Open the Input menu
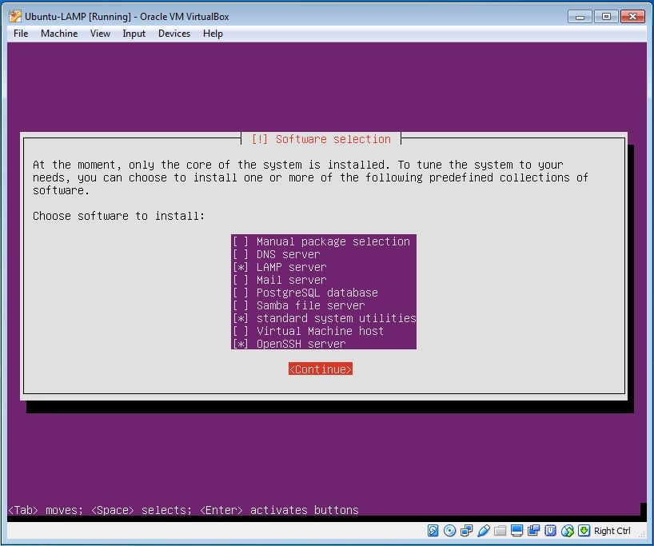The width and height of the screenshot is (654, 546). click(134, 34)
